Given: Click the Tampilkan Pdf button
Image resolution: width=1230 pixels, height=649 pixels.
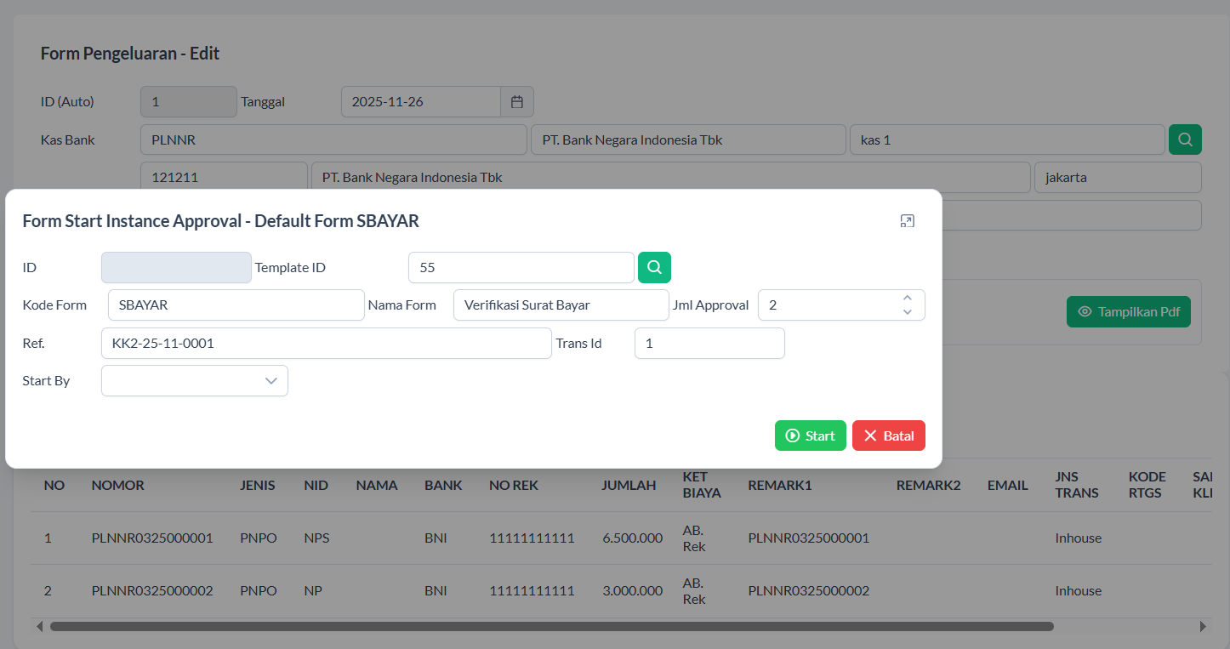Looking at the screenshot, I should click(x=1128, y=312).
